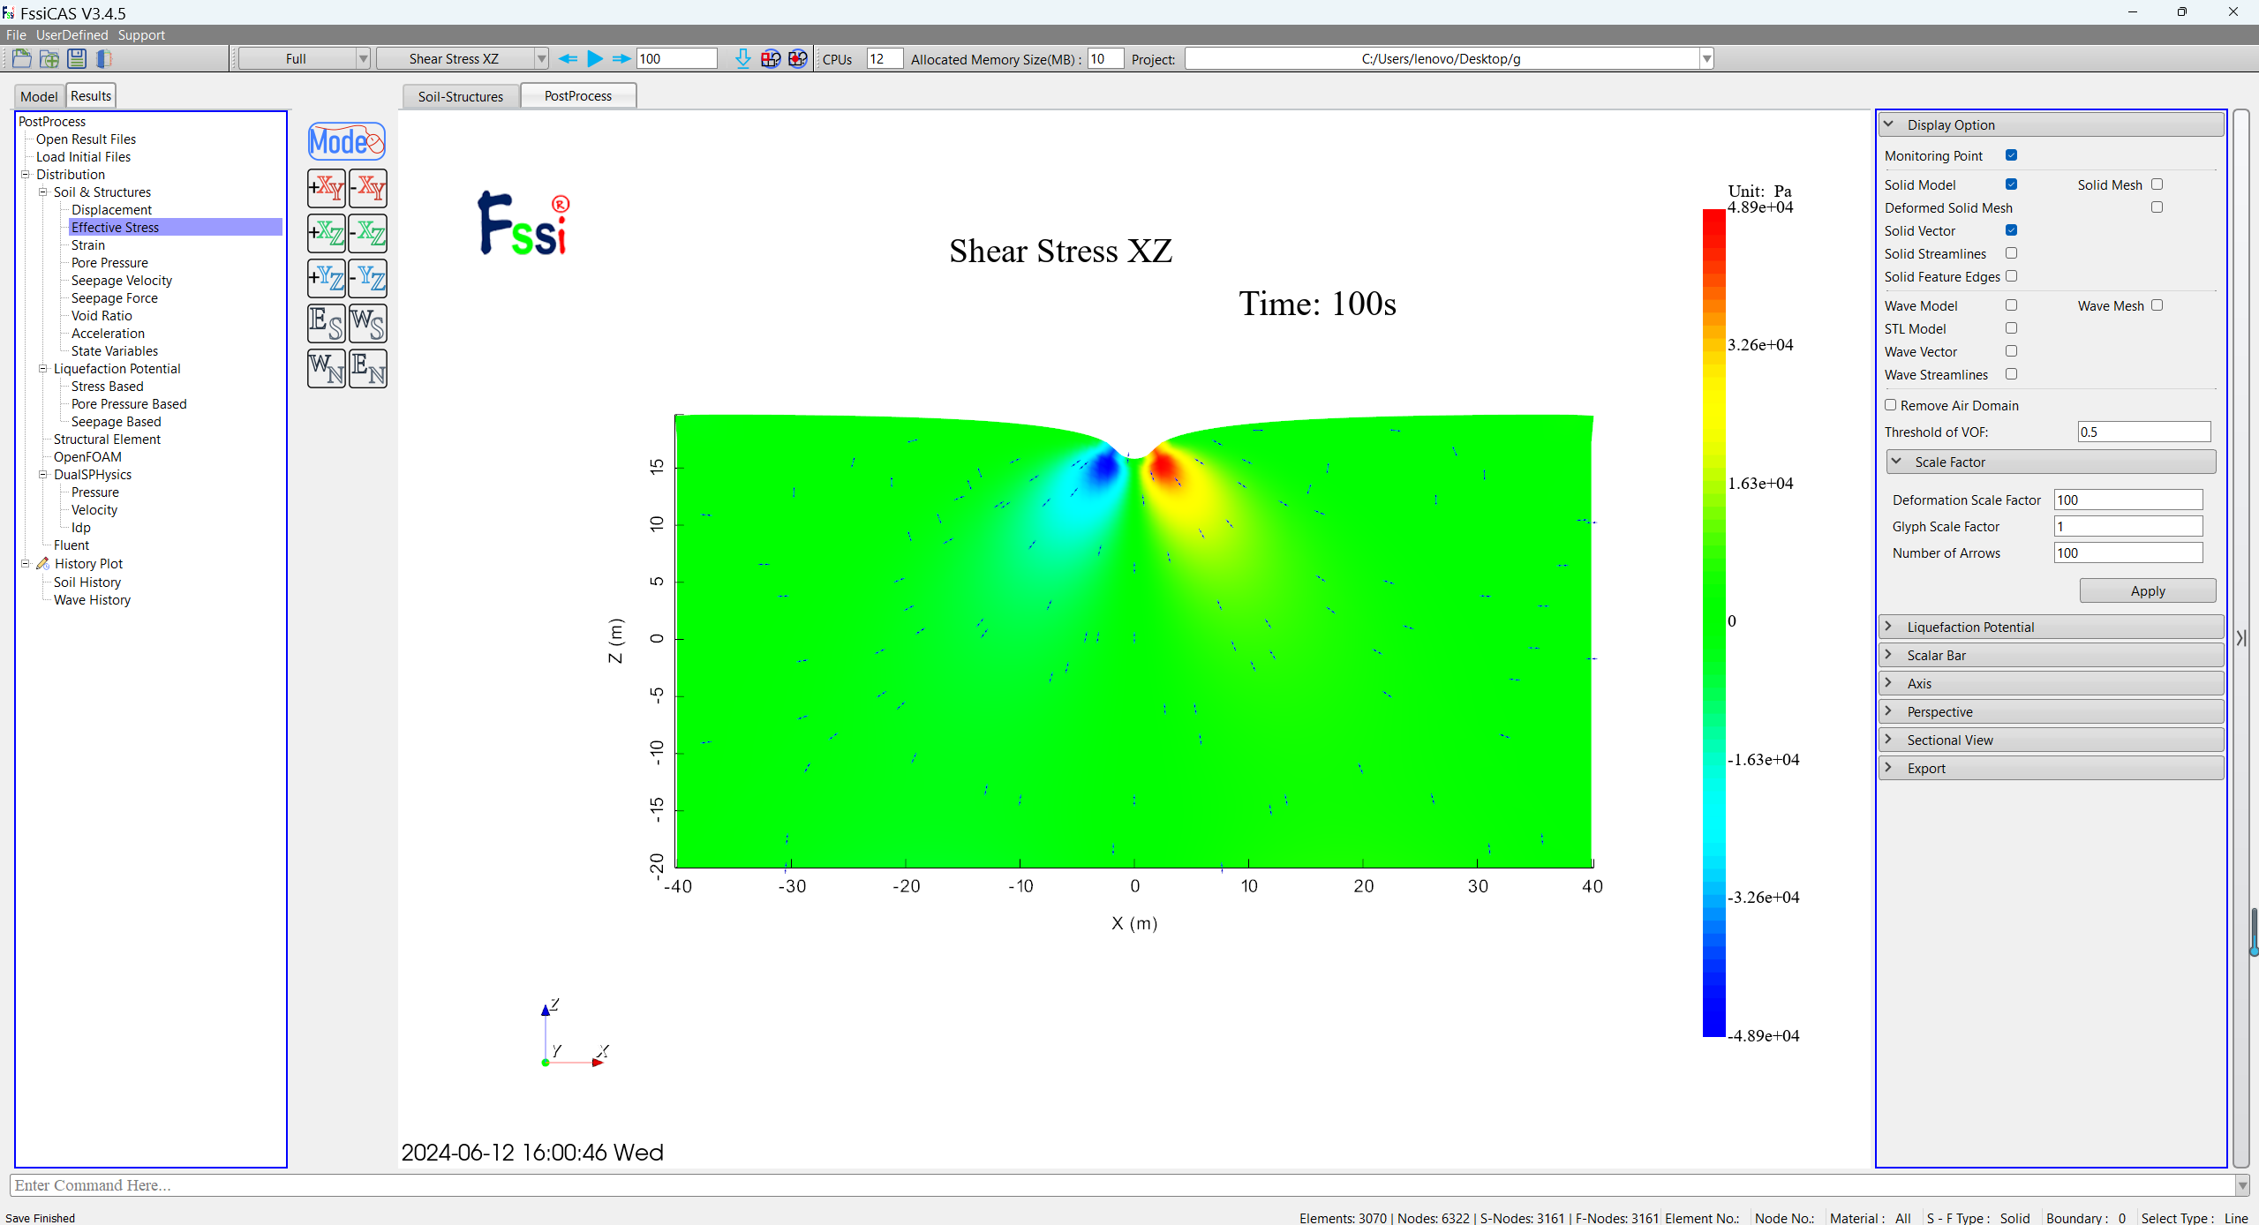Click the notebook icon in toolbar
Screen dimensions: 2259x1225
[104, 59]
